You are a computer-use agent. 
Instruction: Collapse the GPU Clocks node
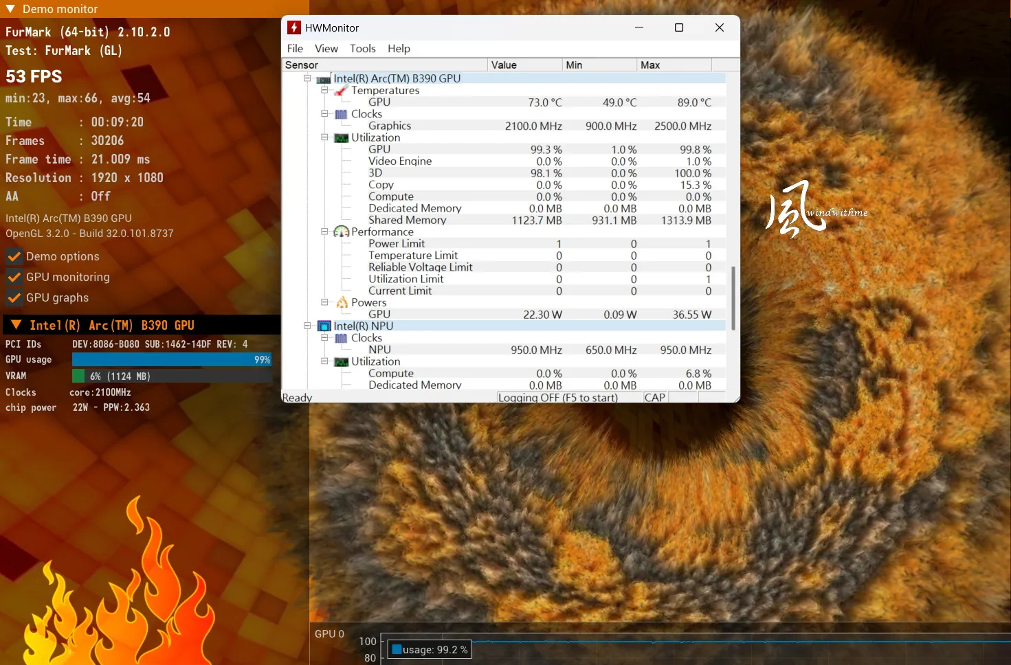324,114
